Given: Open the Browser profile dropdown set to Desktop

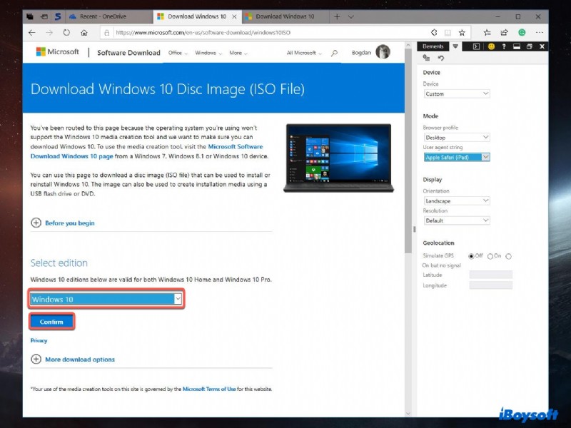Looking at the screenshot, I should coord(457,137).
